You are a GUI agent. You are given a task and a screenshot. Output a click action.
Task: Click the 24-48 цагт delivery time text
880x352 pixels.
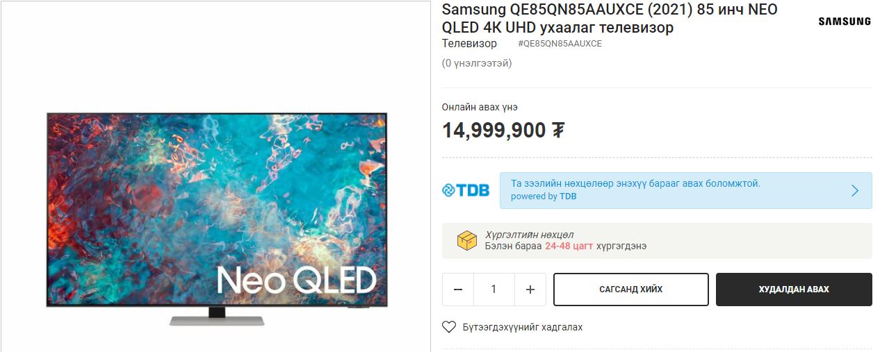pyautogui.click(x=569, y=246)
